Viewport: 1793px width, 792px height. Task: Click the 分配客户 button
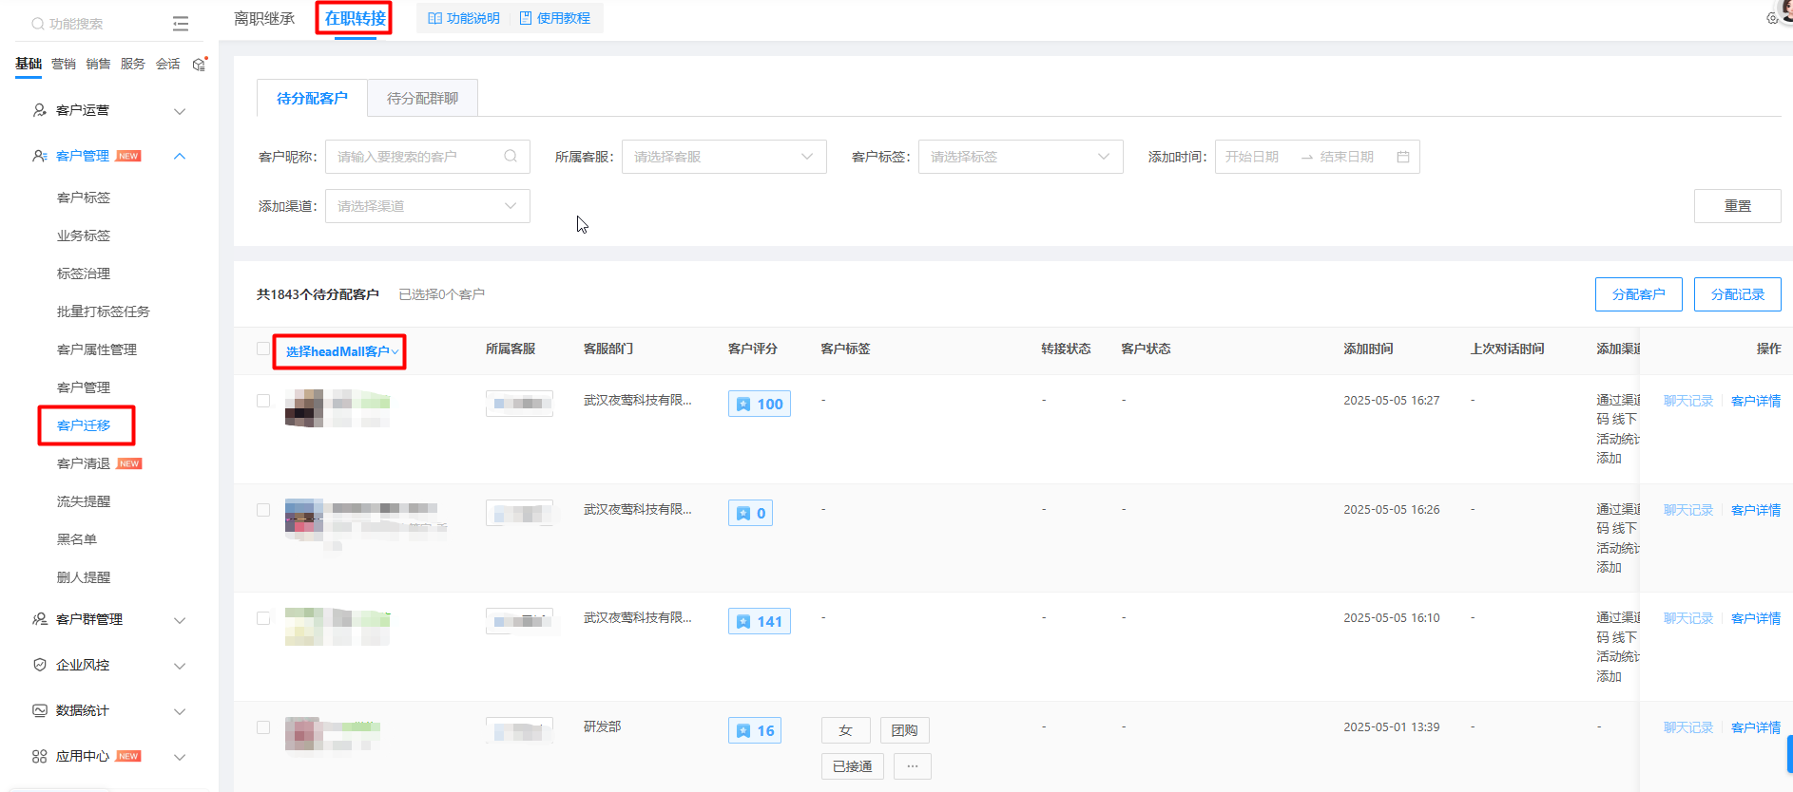[1639, 294]
